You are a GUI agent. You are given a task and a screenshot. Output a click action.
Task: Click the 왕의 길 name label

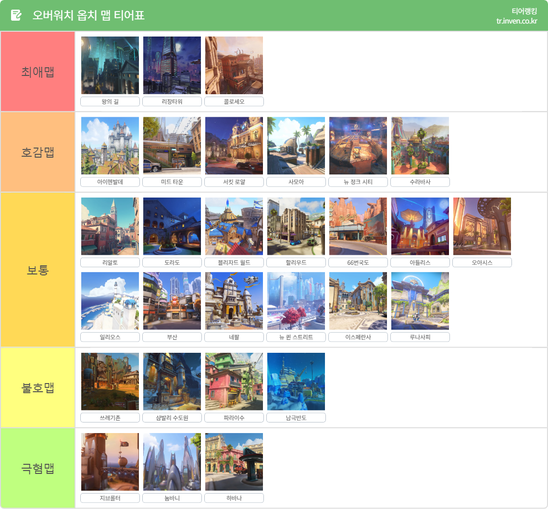(x=110, y=102)
